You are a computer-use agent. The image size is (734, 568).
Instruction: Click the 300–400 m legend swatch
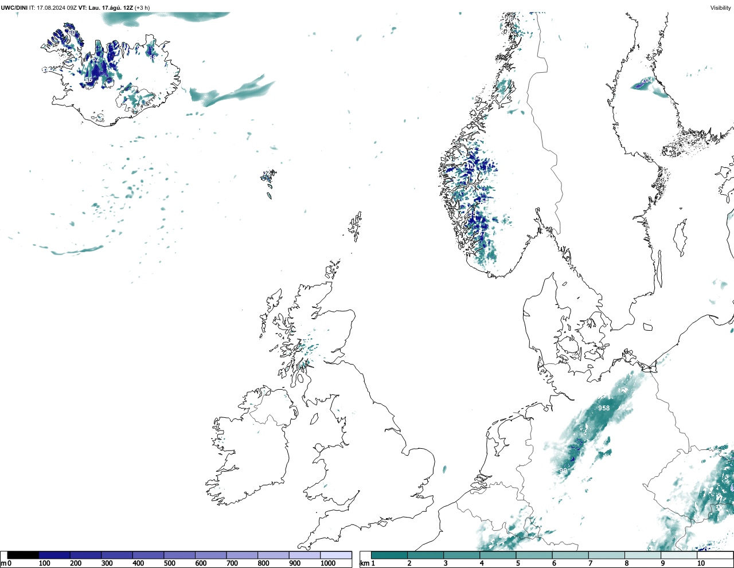click(x=117, y=555)
